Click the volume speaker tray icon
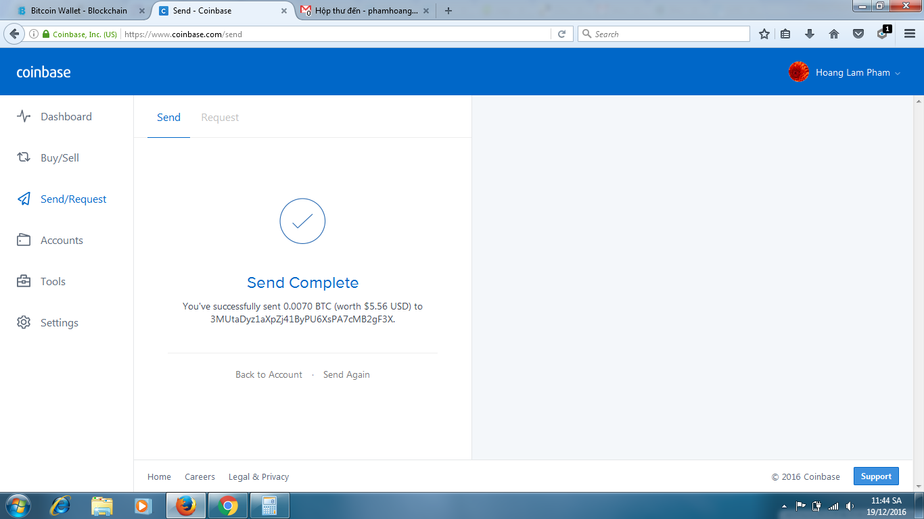 coord(850,506)
